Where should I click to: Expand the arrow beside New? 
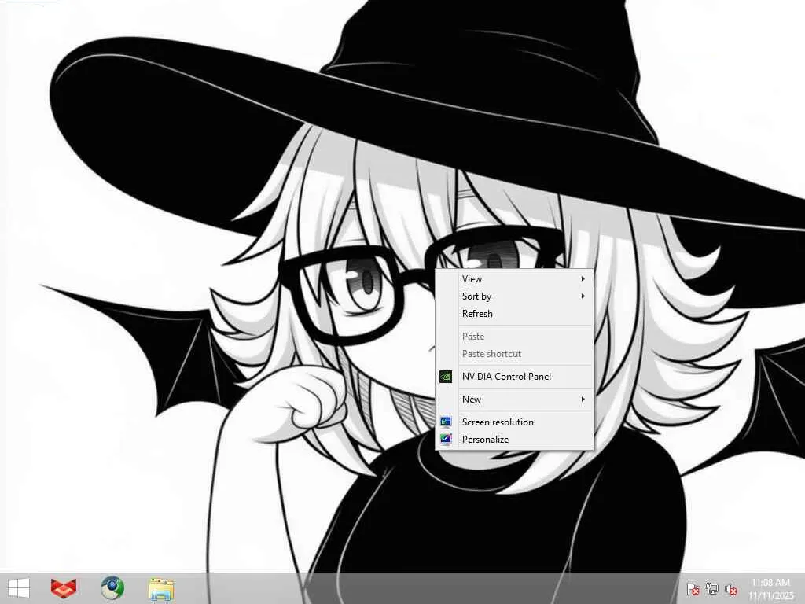tap(583, 400)
